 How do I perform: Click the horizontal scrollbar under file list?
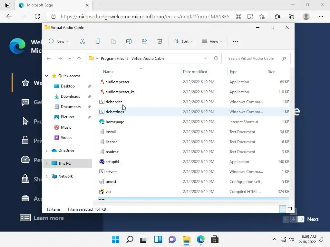pyautogui.click(x=188, y=203)
